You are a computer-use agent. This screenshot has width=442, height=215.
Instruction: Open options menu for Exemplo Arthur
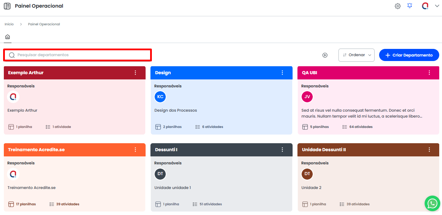pos(135,73)
